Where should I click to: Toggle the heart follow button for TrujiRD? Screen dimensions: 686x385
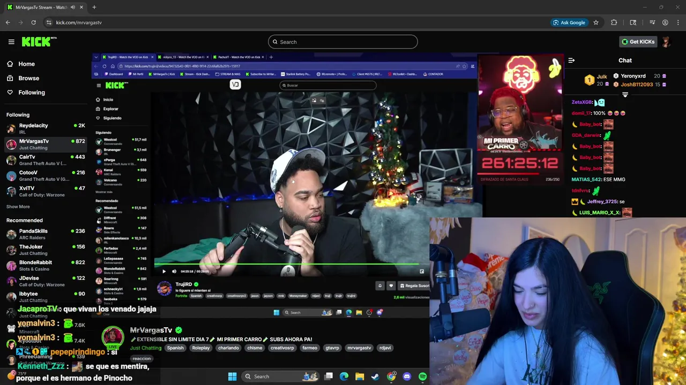pyautogui.click(x=391, y=286)
